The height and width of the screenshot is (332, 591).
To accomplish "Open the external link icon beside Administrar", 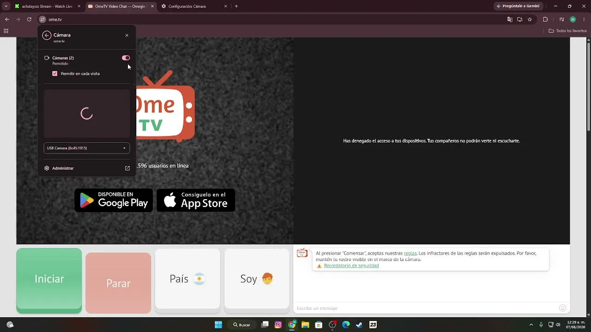I will point(127,168).
